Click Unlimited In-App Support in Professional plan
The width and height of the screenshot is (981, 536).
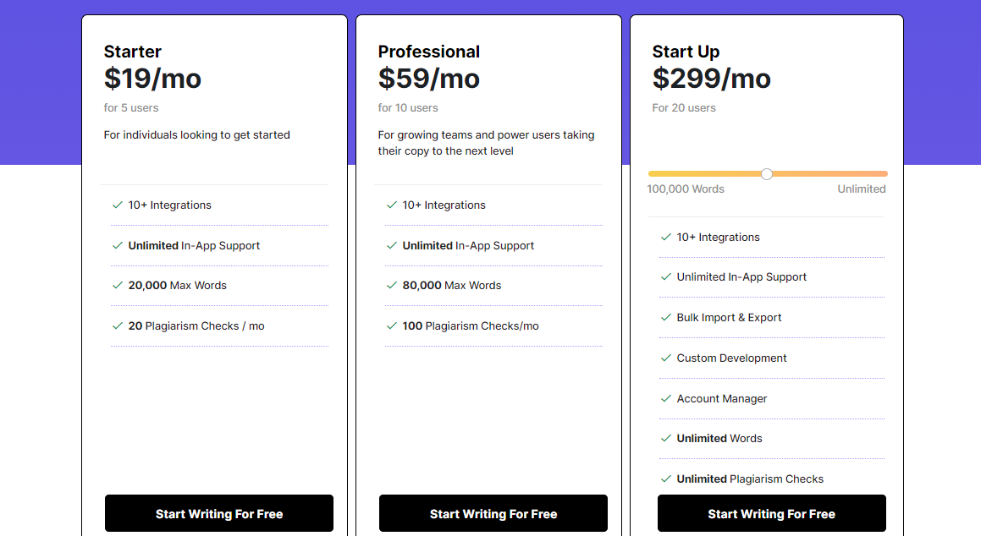point(468,245)
